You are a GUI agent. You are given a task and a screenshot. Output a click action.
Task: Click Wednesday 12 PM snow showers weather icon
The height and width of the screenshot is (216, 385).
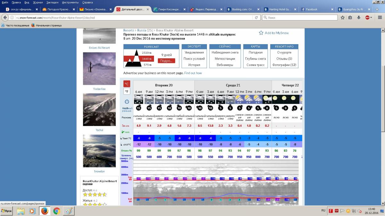(x=240, y=99)
